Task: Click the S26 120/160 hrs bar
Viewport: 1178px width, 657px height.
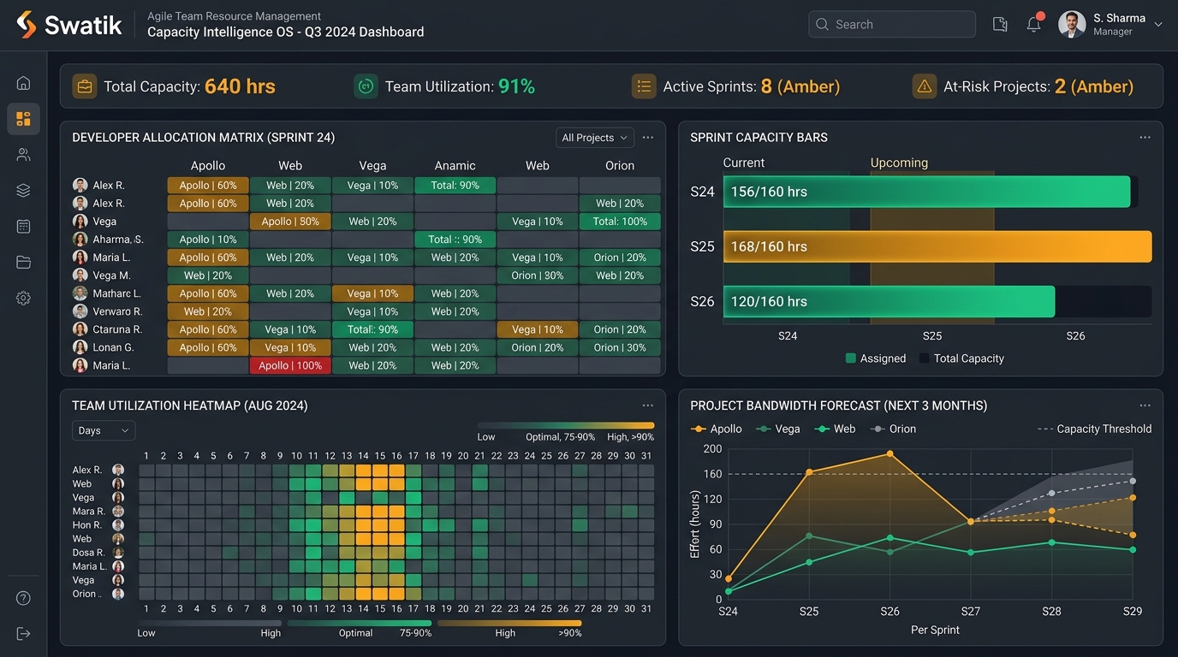Action: point(889,301)
